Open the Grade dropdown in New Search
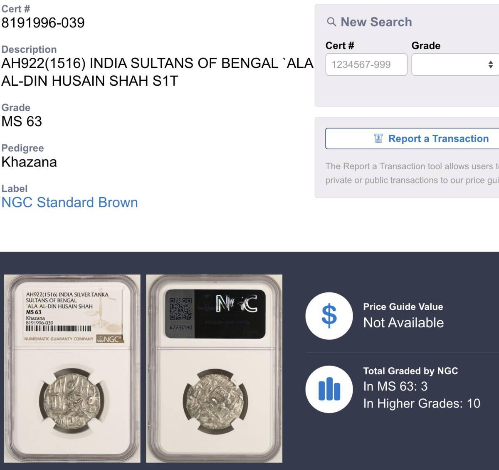This screenshot has height=470, width=499. (x=456, y=64)
